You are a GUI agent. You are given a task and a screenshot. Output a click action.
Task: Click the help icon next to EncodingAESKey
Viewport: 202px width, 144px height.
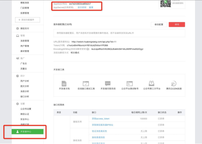pos(88,49)
